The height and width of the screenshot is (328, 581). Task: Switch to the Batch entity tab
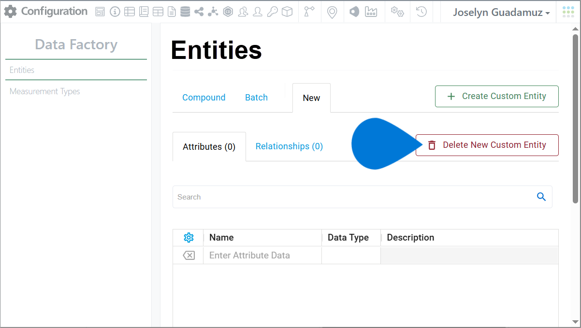click(257, 98)
